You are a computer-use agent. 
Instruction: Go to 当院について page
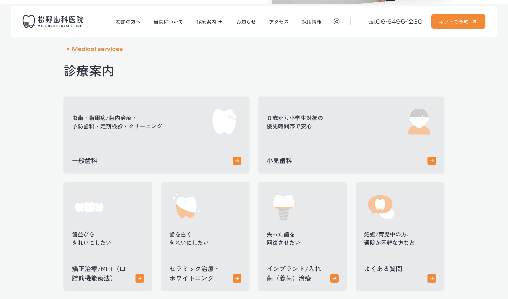[168, 22]
